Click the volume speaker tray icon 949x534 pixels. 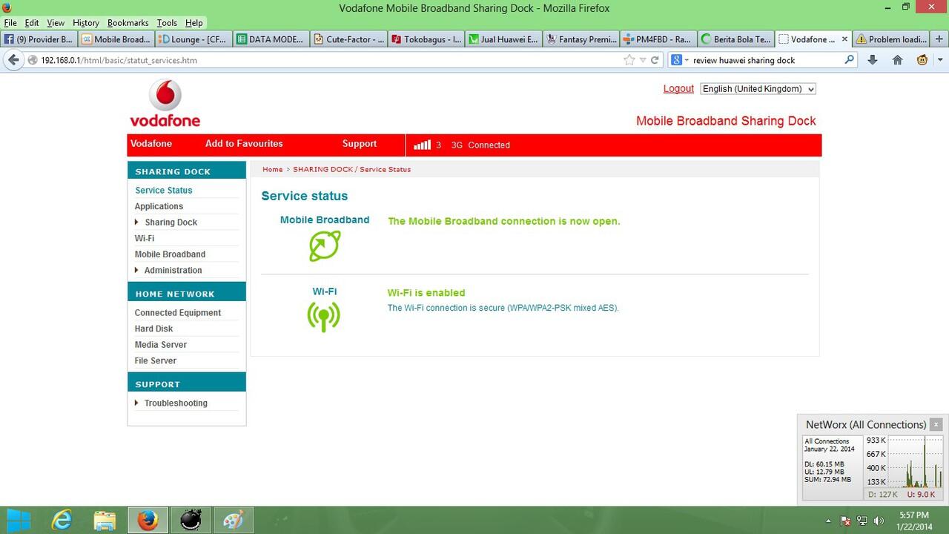[x=879, y=521]
